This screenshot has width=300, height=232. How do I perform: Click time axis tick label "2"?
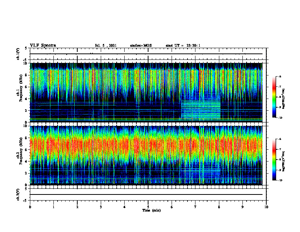pyautogui.click(x=77, y=207)
